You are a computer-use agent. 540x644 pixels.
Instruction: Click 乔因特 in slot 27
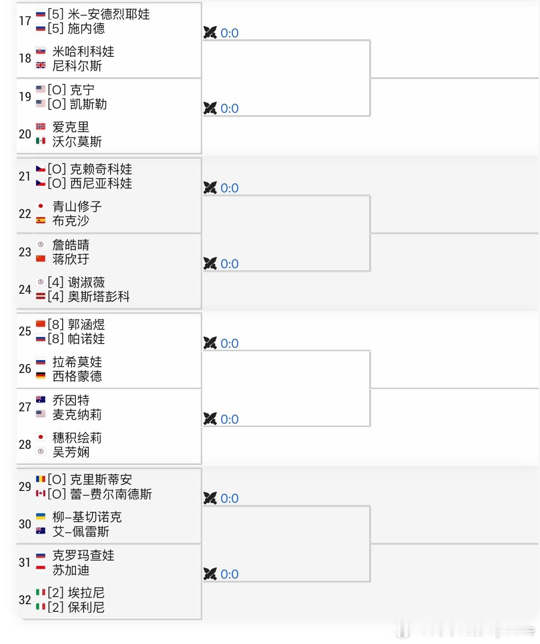point(71,400)
